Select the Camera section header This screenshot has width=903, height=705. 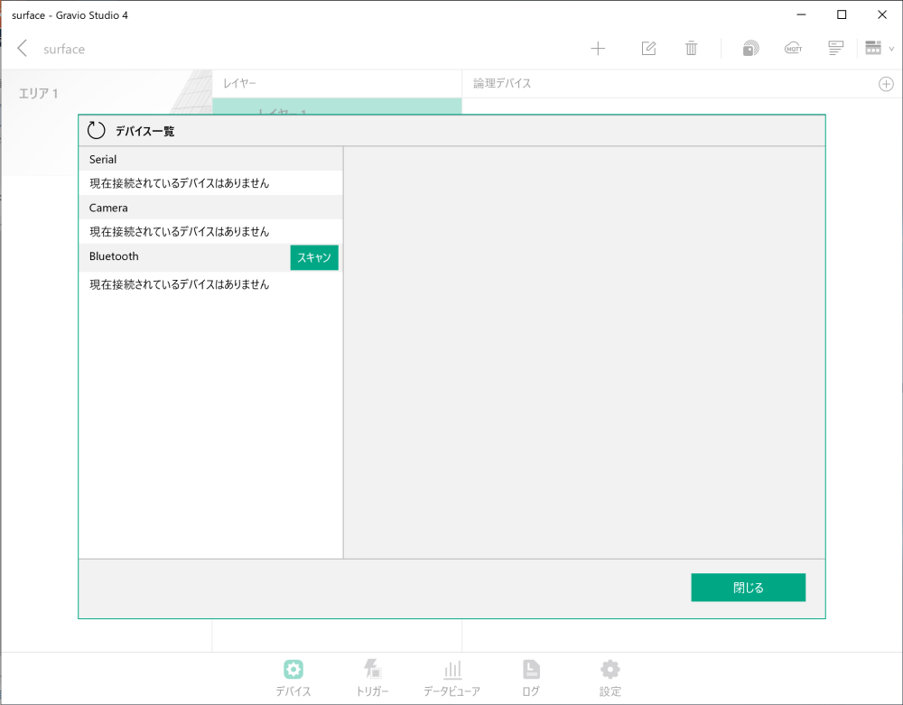tap(210, 208)
